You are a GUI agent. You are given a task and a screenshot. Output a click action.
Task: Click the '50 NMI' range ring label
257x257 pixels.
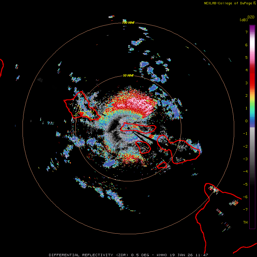point(128,75)
